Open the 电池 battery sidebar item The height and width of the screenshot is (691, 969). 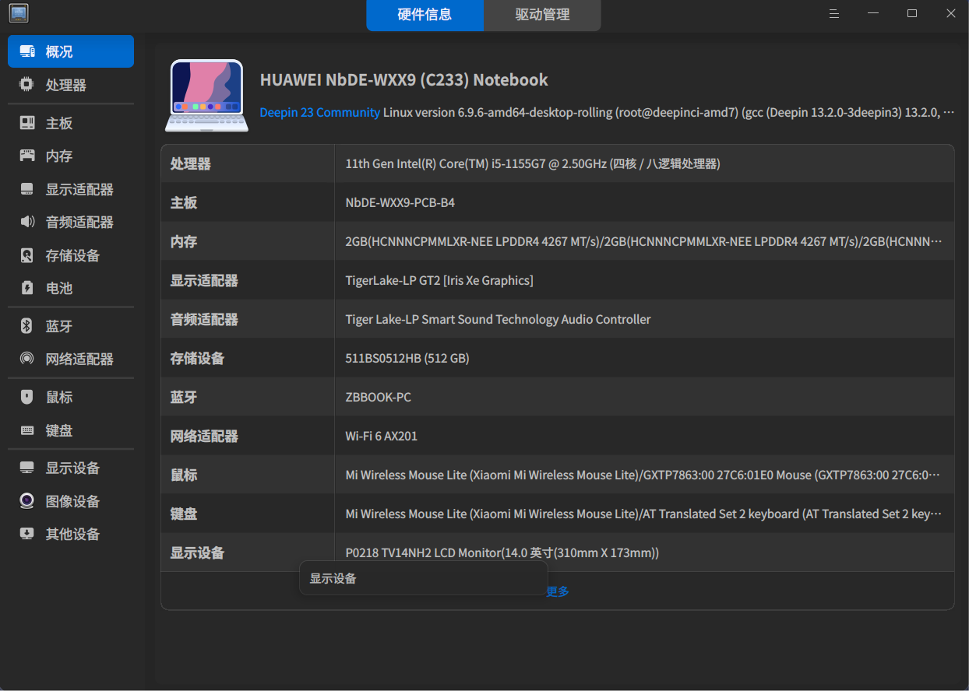pos(71,288)
